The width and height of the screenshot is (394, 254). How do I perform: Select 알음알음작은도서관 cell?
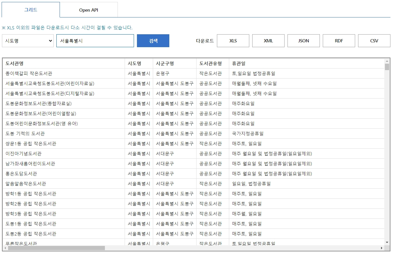(x=64, y=184)
